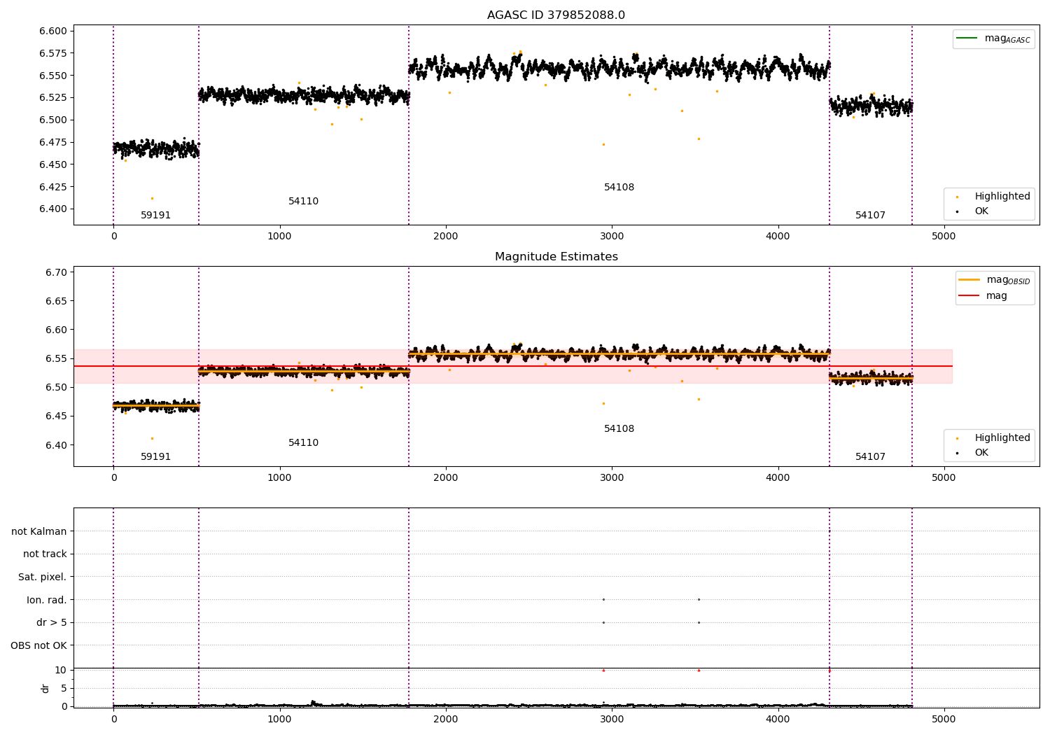Click the dr > 5 flag marker near 2950
Screen dimensions: 1050x735
(603, 622)
